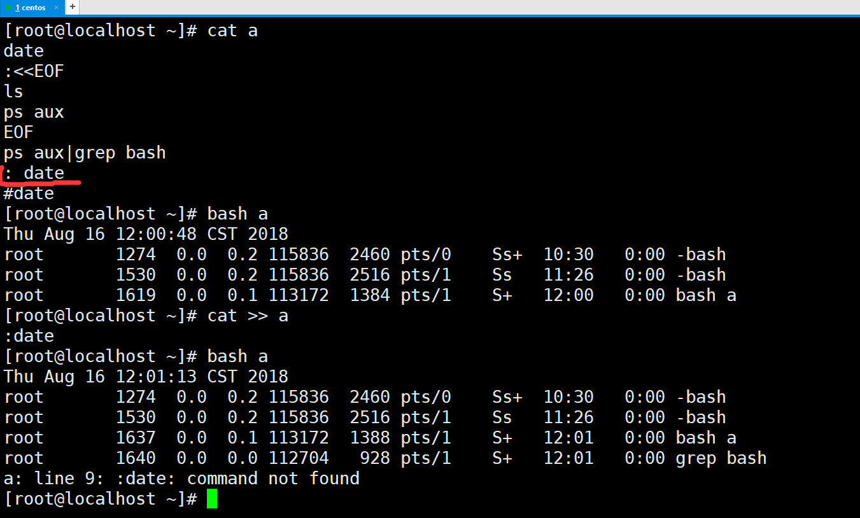Click the '#date' comment line
The width and height of the screenshot is (860, 518).
[29, 193]
